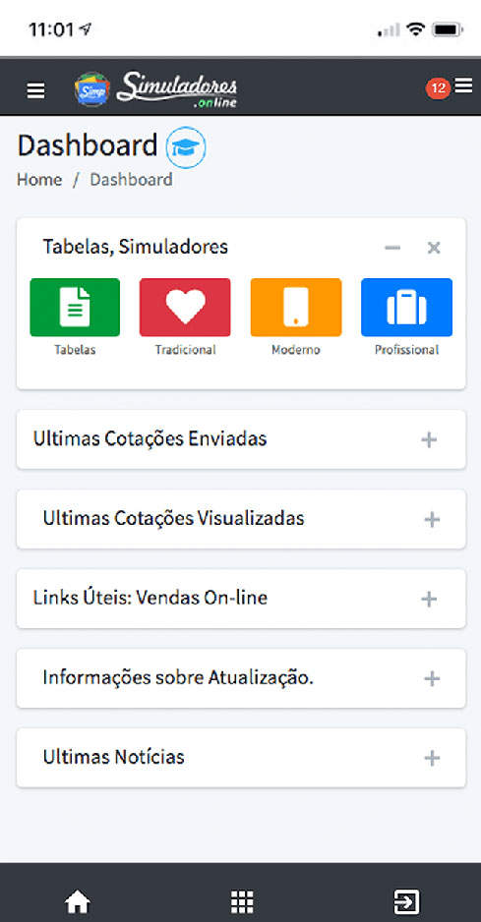This screenshot has width=481, height=922.
Task: Click the Dashboard breadcrumb item
Action: [131, 179]
